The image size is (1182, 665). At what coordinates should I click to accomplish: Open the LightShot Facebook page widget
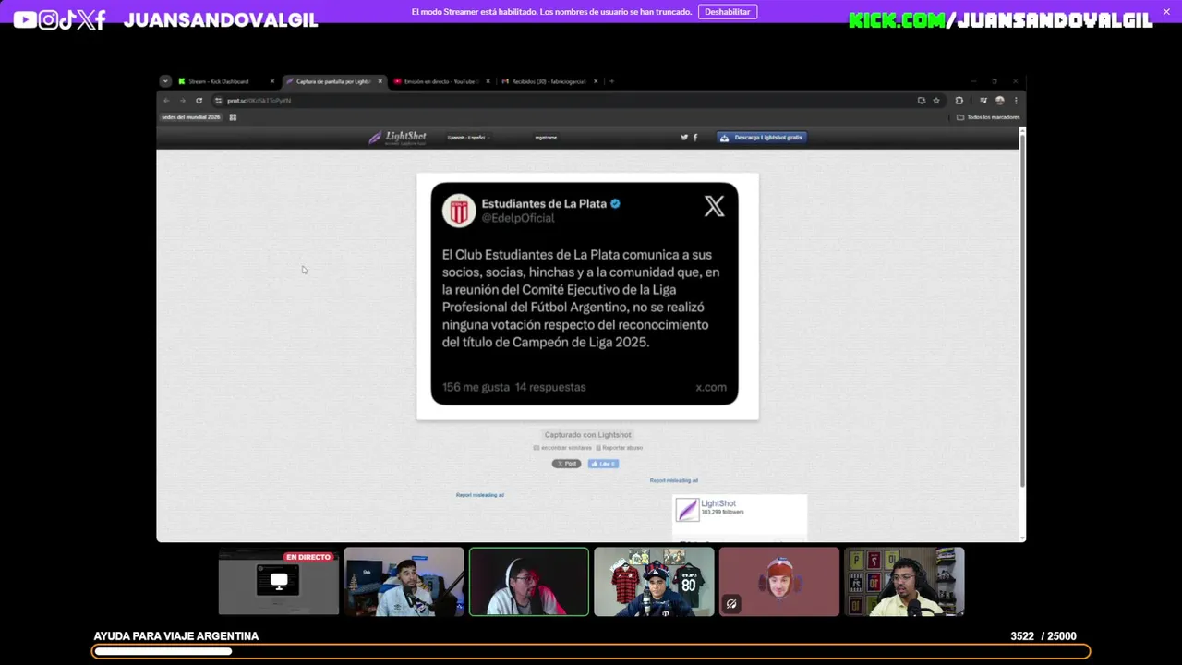pos(740,518)
